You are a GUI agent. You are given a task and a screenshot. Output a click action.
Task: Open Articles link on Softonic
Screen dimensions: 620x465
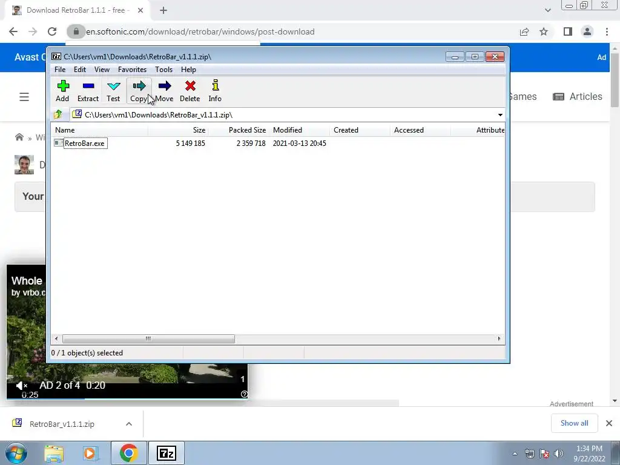click(578, 97)
